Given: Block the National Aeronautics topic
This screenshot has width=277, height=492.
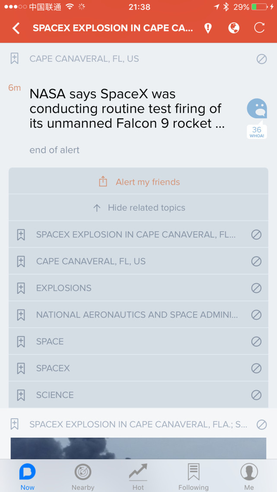Looking at the screenshot, I should 256,315.
